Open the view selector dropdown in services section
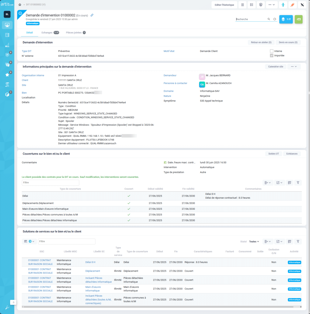310x314 pixels. click(29, 241)
